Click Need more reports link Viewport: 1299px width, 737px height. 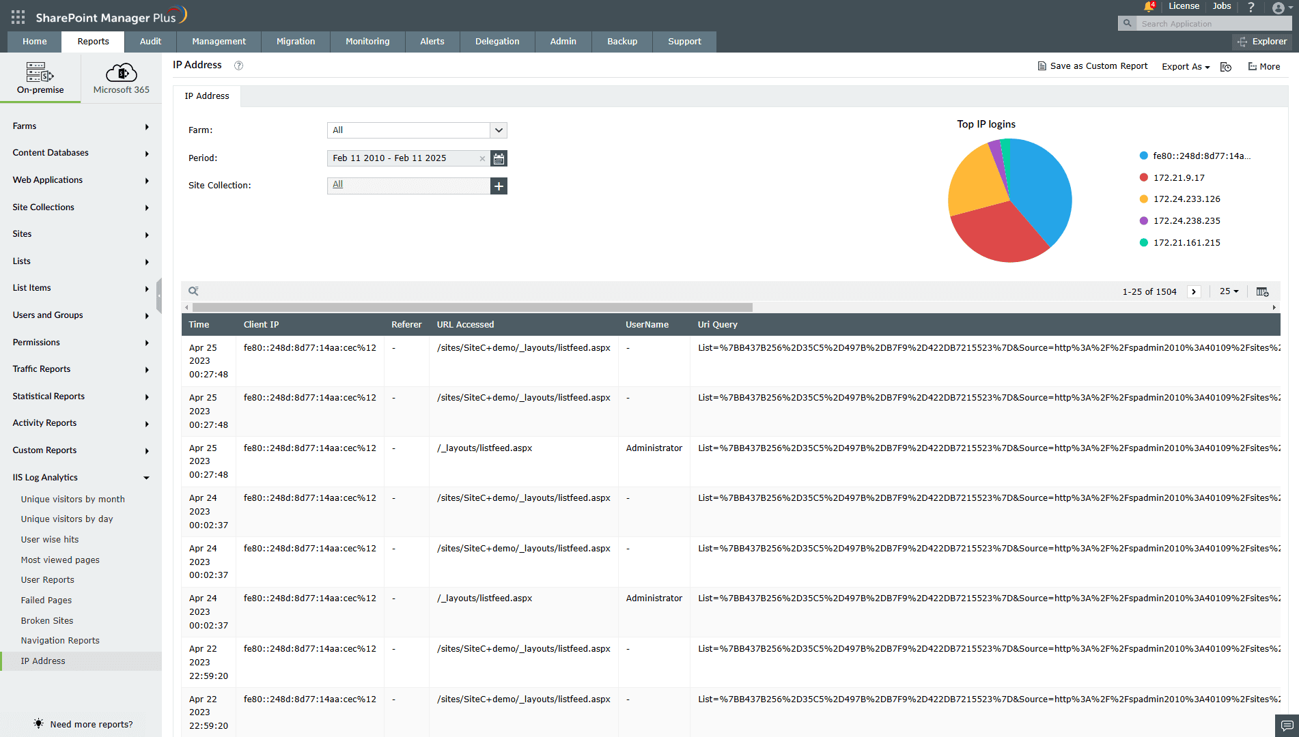click(x=83, y=724)
